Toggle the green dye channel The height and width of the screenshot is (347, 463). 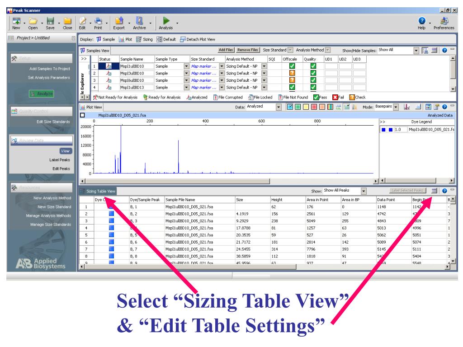pyautogui.click(x=298, y=107)
